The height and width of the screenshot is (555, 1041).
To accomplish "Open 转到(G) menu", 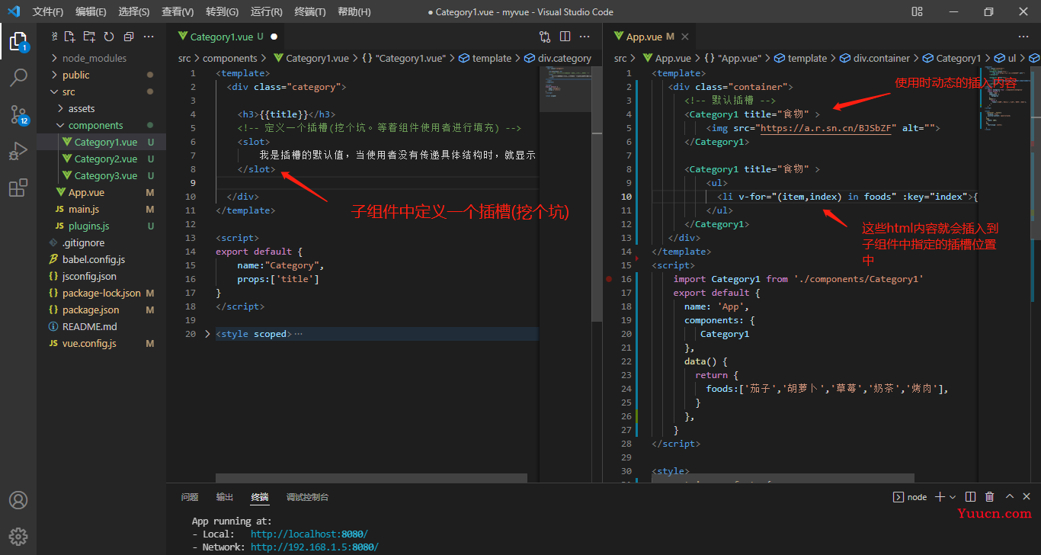I will [x=222, y=11].
